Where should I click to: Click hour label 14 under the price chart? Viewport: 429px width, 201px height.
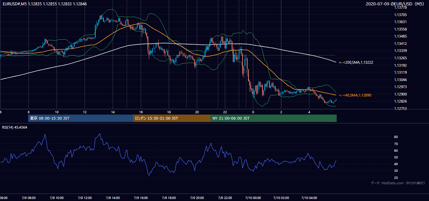(x=113, y=112)
